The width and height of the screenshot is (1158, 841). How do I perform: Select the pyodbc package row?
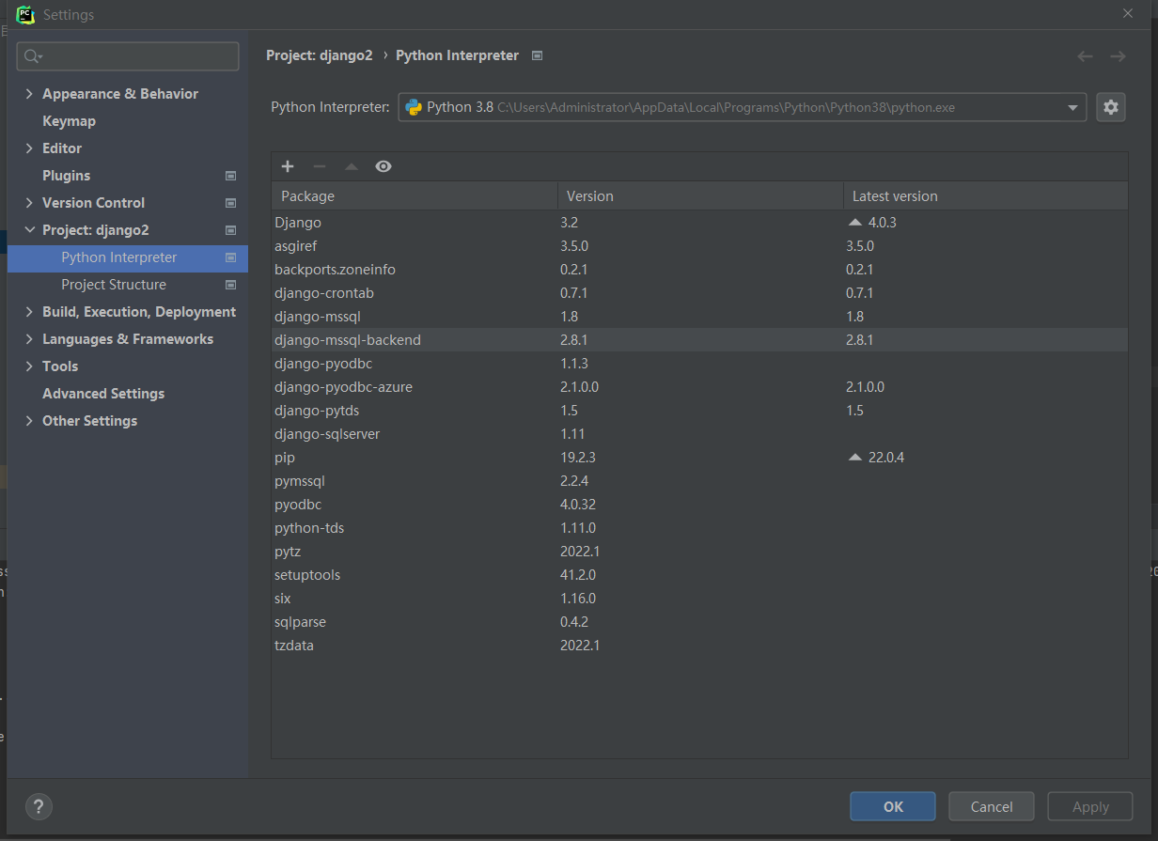coord(699,505)
